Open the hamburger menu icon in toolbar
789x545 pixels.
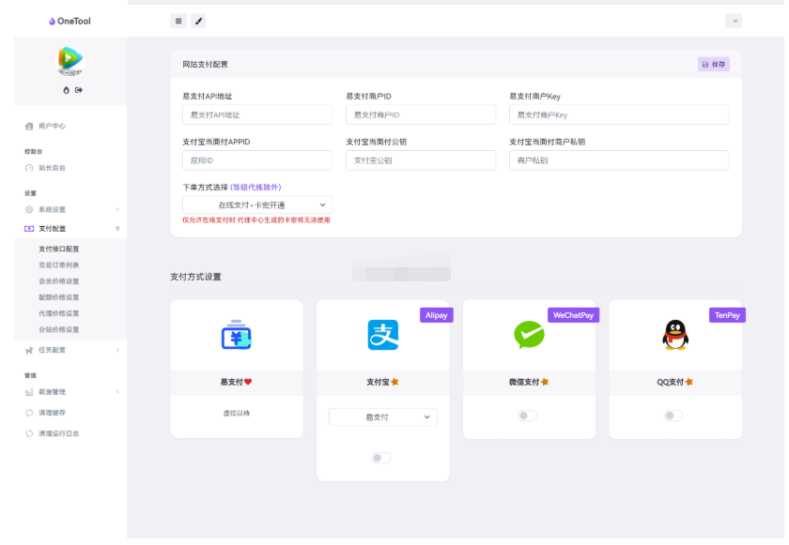pyautogui.click(x=178, y=20)
